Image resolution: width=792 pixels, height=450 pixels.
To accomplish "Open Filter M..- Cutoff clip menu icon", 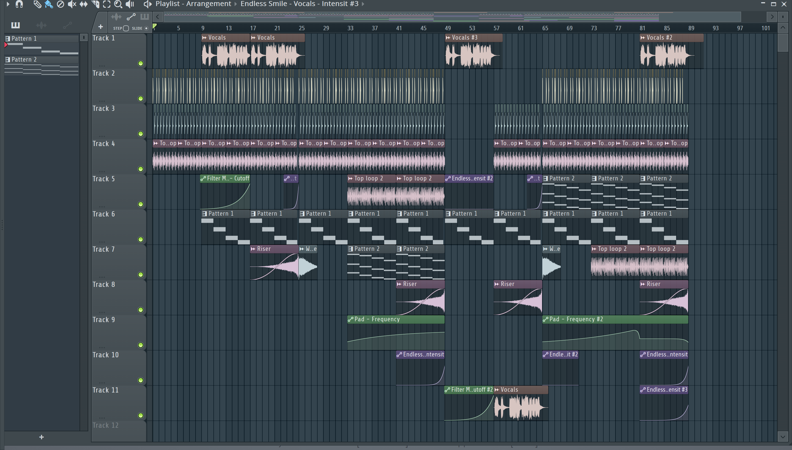I will 203,179.
